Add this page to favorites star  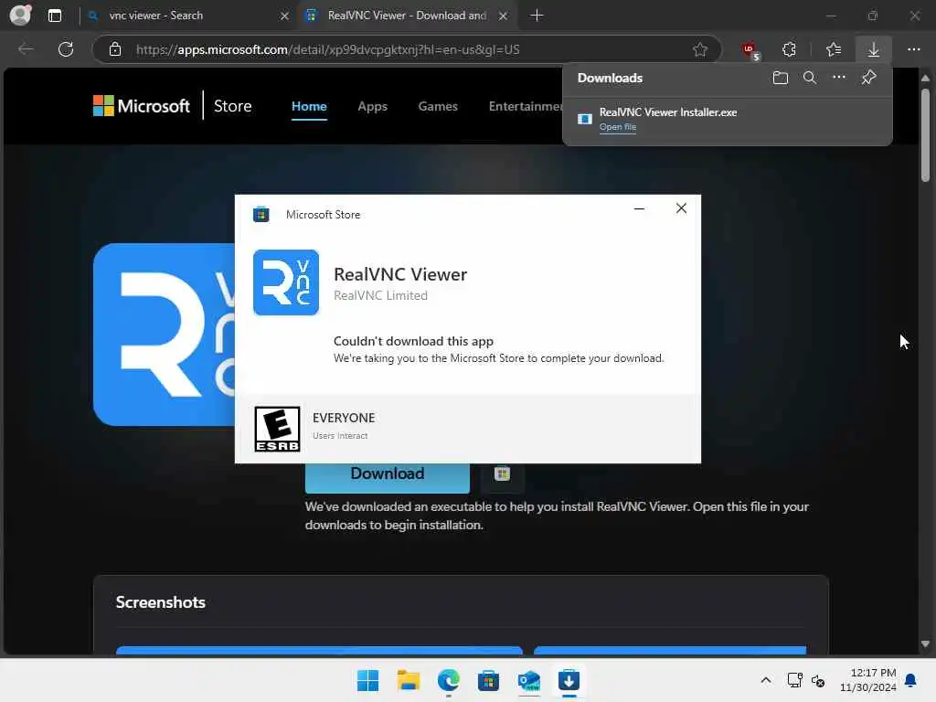click(700, 49)
